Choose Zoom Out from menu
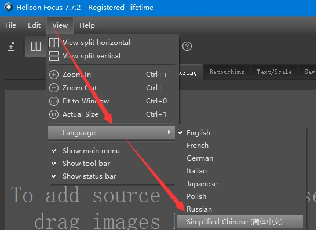This screenshot has height=230, width=318. click(111, 88)
